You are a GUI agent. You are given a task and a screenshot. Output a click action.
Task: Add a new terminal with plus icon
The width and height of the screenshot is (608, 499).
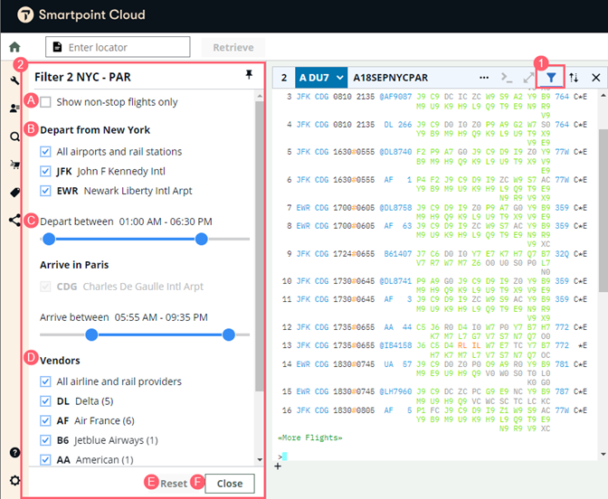pos(278,466)
